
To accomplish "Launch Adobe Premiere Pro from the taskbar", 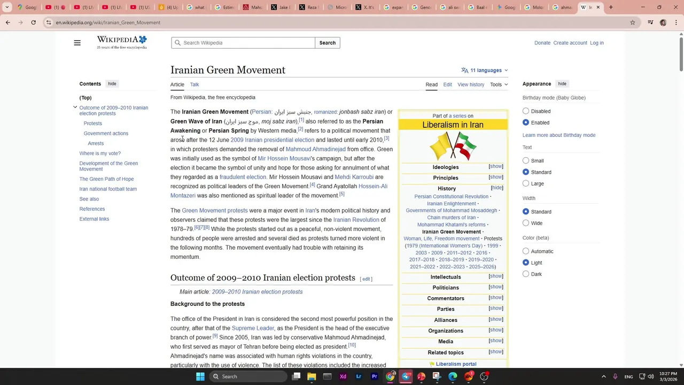I will point(374,376).
